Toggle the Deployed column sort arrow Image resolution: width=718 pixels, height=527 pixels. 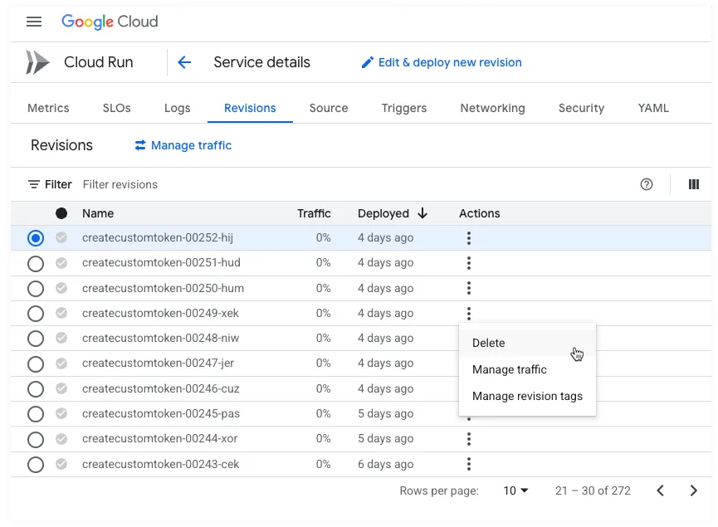(x=422, y=213)
